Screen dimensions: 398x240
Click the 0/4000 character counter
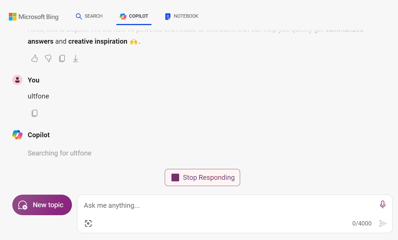click(362, 223)
